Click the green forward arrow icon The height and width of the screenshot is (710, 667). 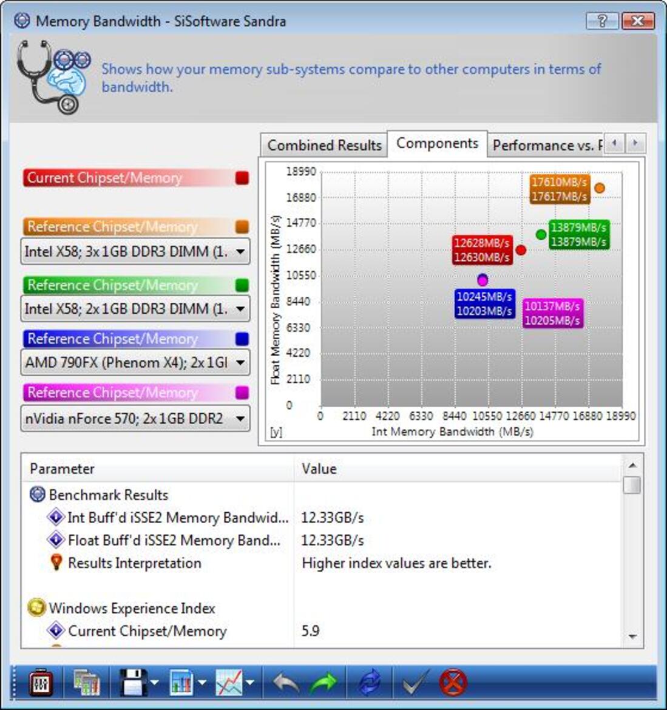click(x=323, y=683)
